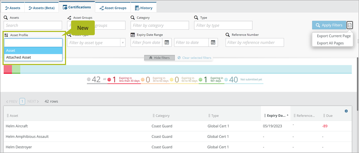Open the export file icon menu
Screen dimensions: 359x153
click(x=350, y=25)
